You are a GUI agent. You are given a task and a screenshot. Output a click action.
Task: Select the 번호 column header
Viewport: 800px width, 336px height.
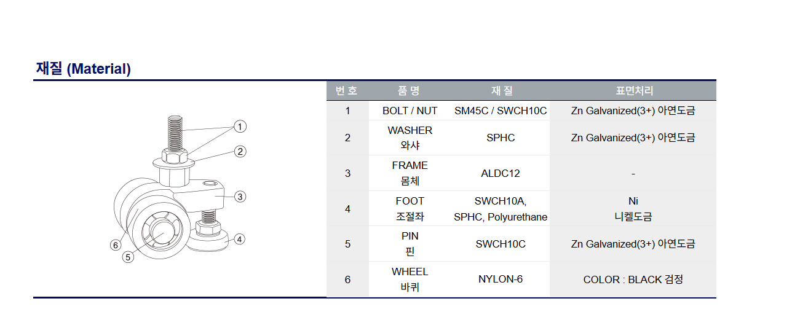click(347, 91)
